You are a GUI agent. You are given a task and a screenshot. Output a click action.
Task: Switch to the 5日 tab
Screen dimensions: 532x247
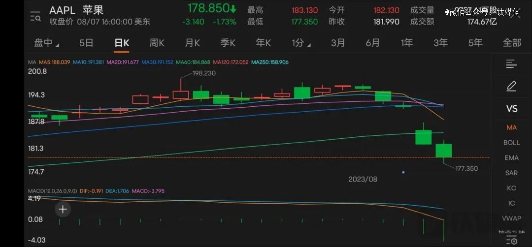pyautogui.click(x=86, y=43)
